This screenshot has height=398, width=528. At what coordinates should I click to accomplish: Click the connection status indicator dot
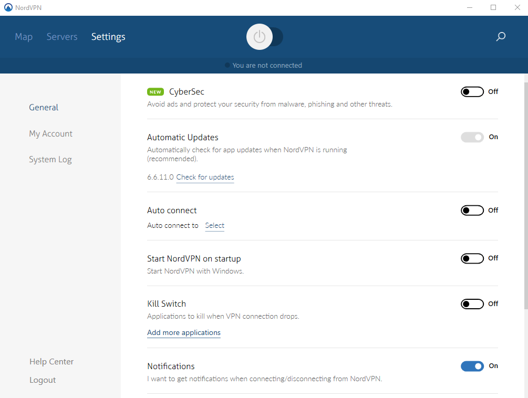coord(226,65)
